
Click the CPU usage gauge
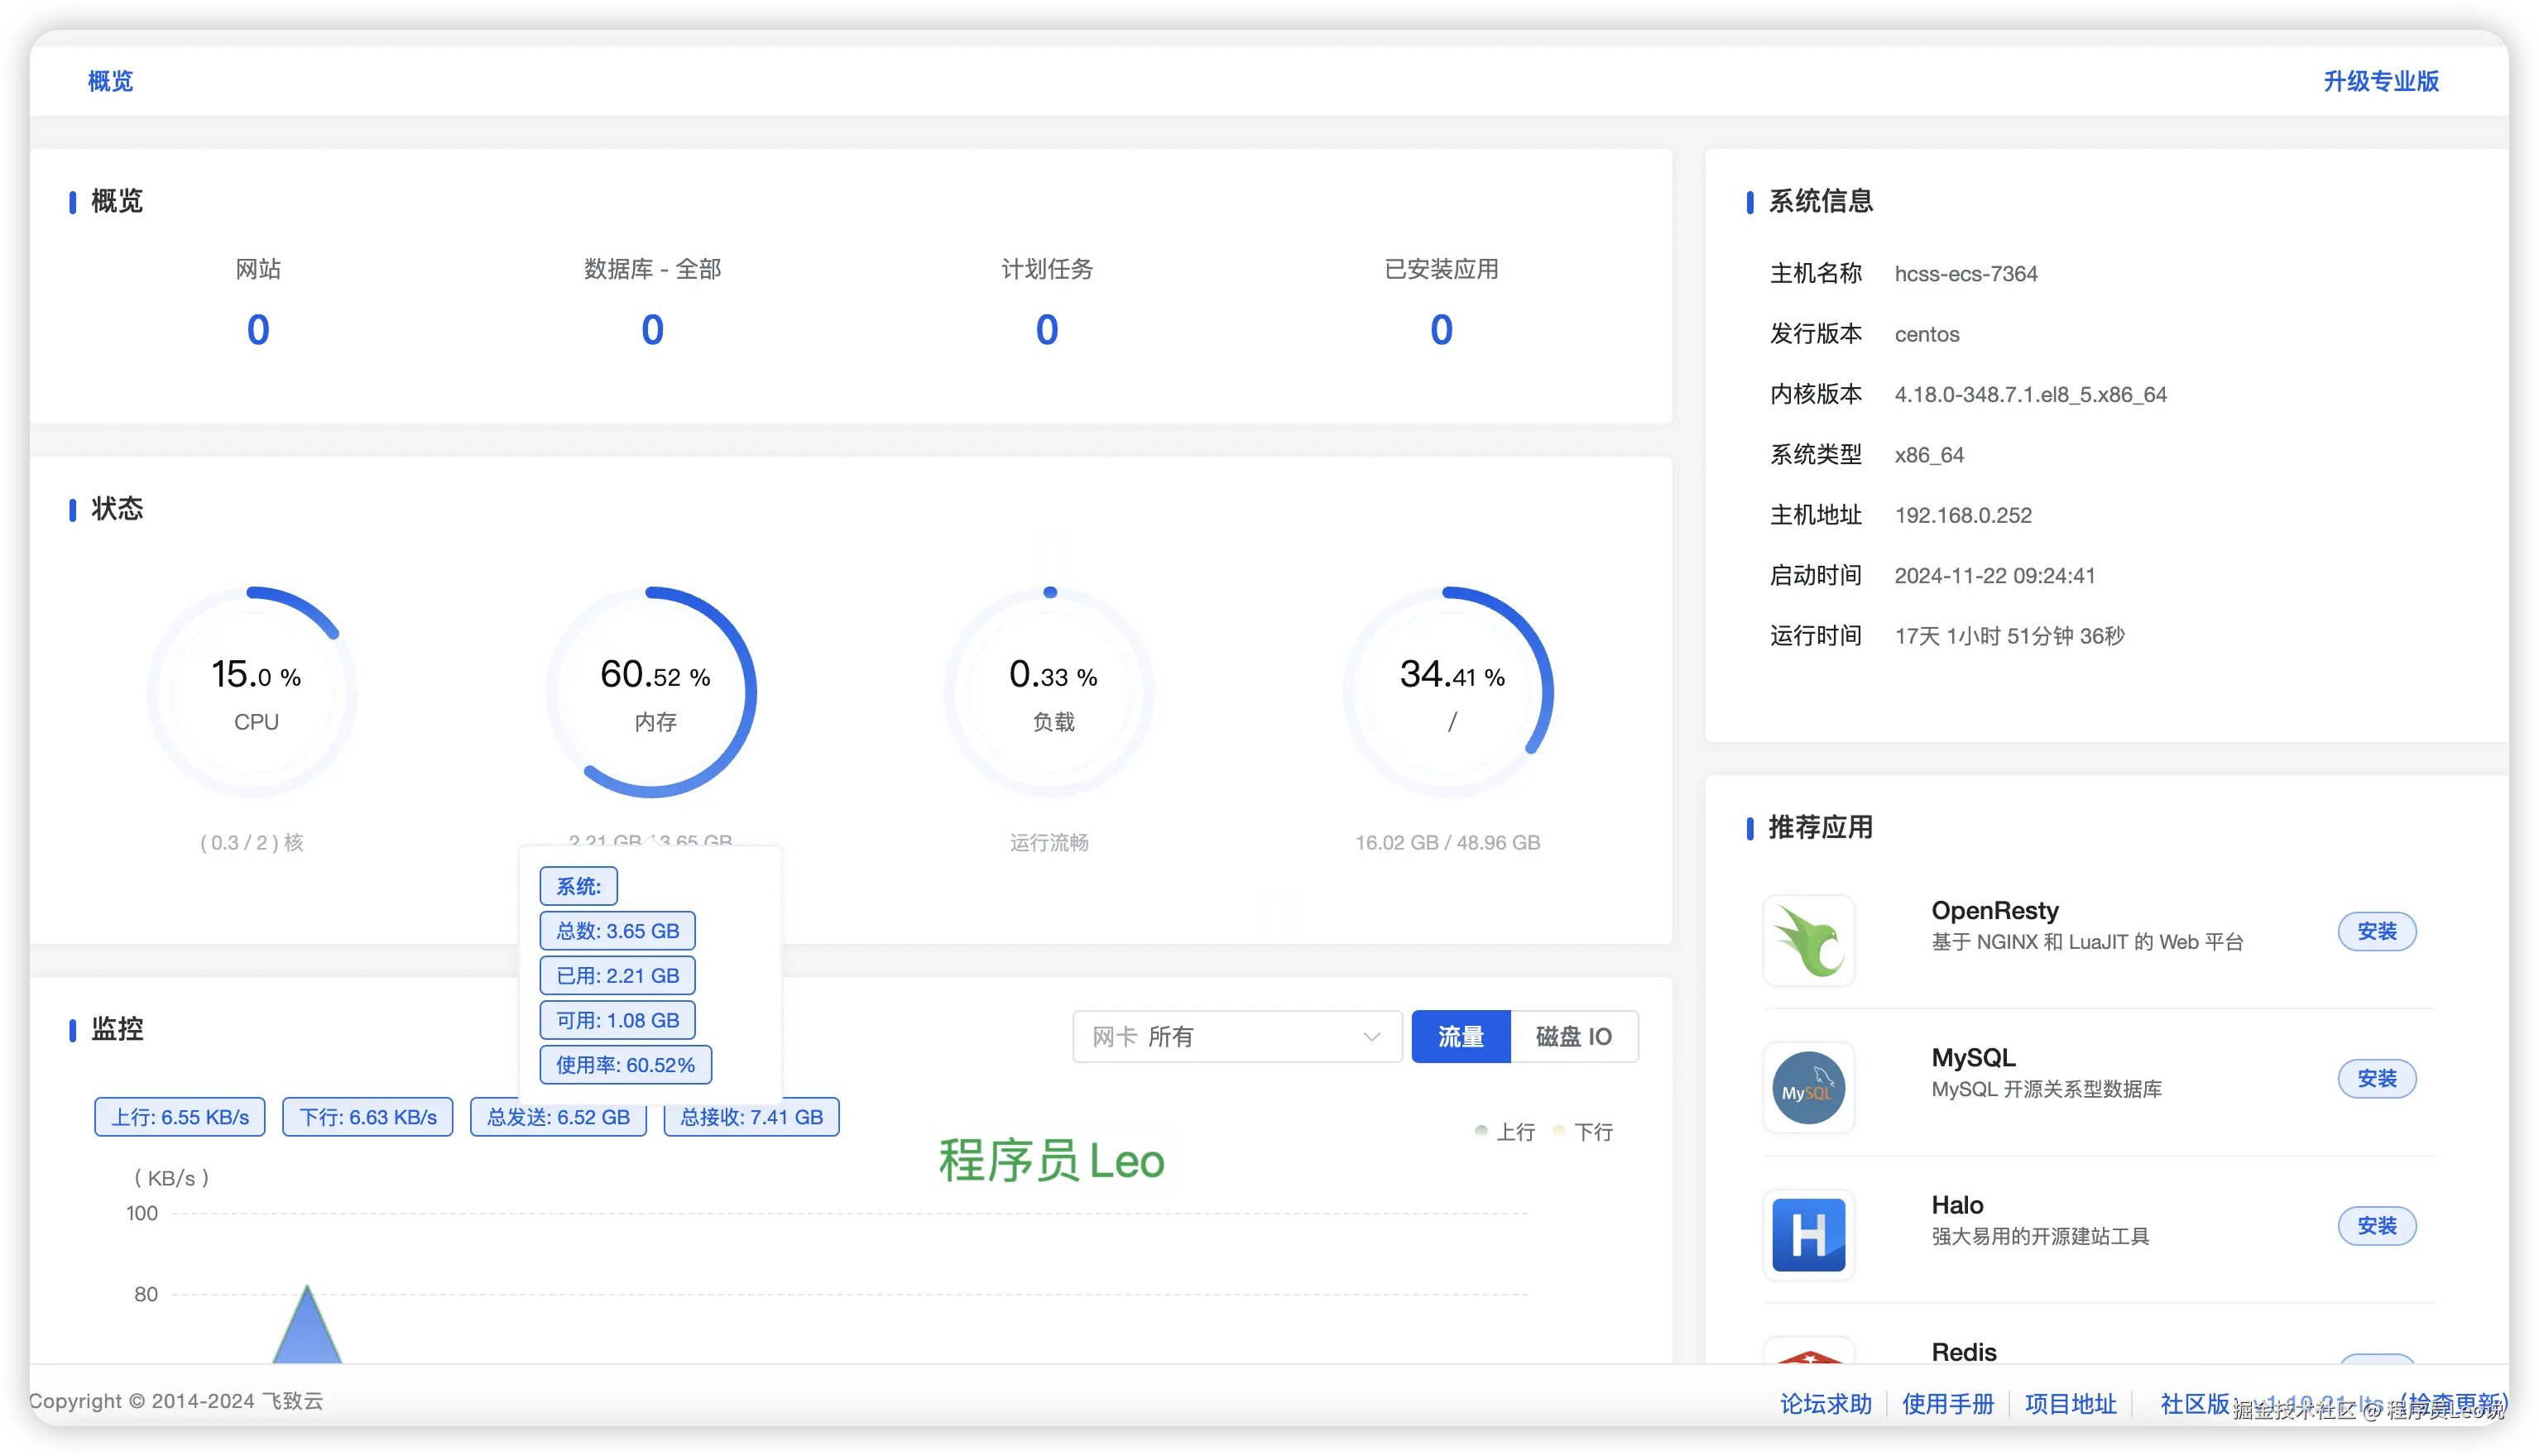point(254,692)
